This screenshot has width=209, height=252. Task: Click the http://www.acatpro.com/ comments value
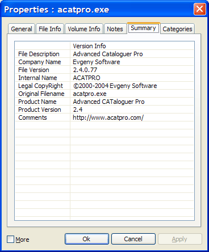pos(108,117)
